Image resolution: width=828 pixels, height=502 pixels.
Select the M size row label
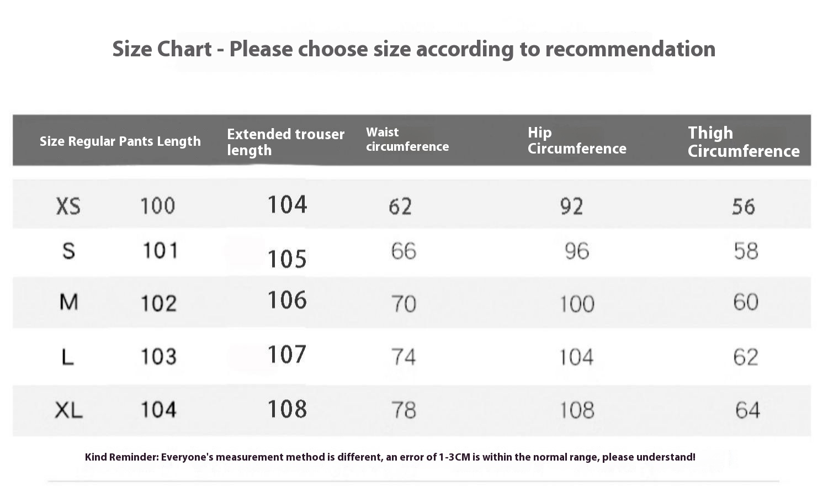68,303
